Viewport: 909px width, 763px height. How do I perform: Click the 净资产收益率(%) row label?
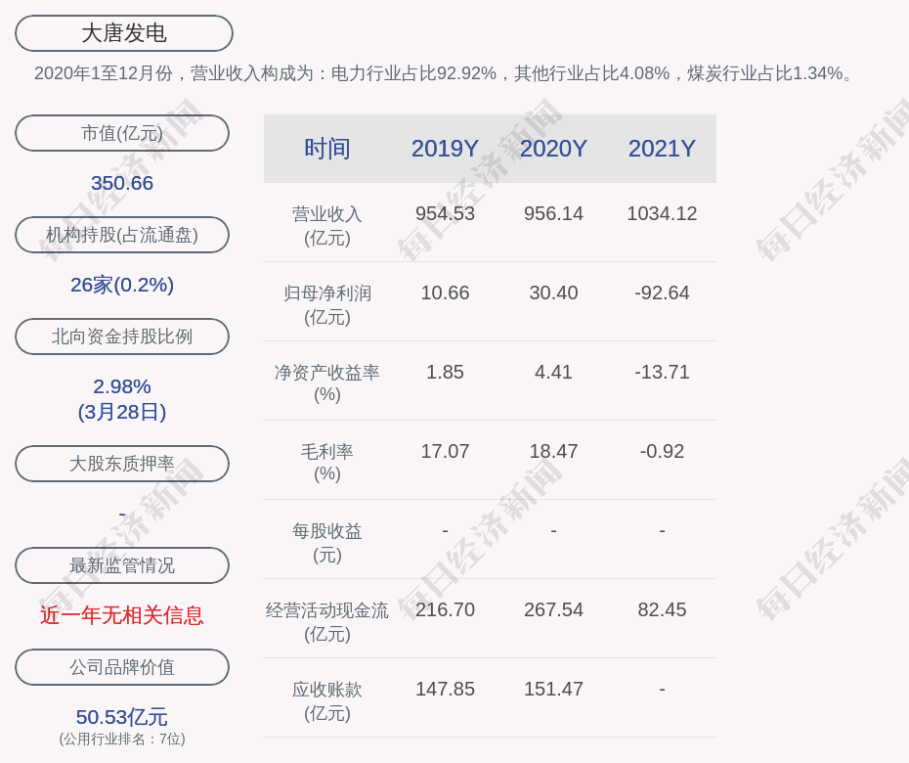click(x=327, y=383)
